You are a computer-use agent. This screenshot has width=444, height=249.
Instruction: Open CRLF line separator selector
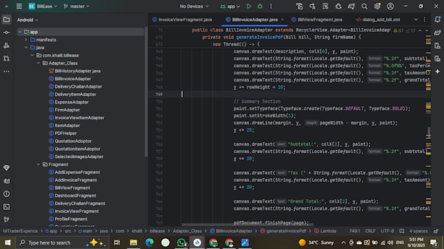coord(370,231)
